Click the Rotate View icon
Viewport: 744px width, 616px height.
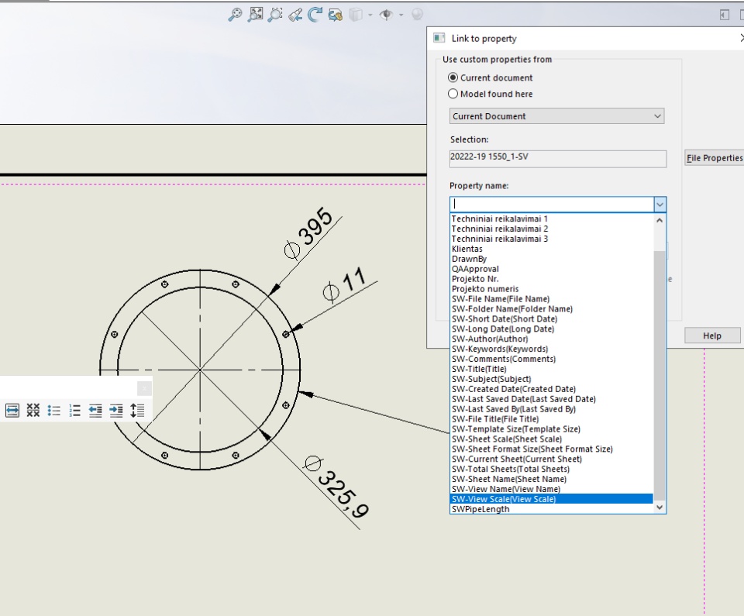315,15
